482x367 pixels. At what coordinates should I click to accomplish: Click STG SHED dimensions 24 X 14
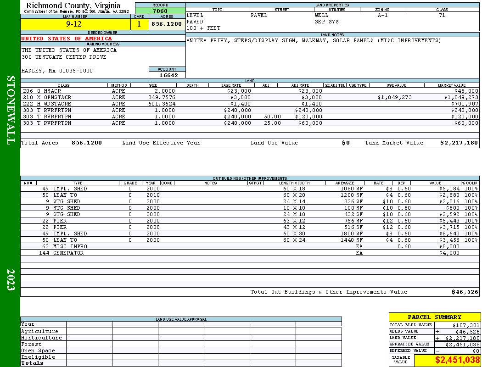pos(294,201)
